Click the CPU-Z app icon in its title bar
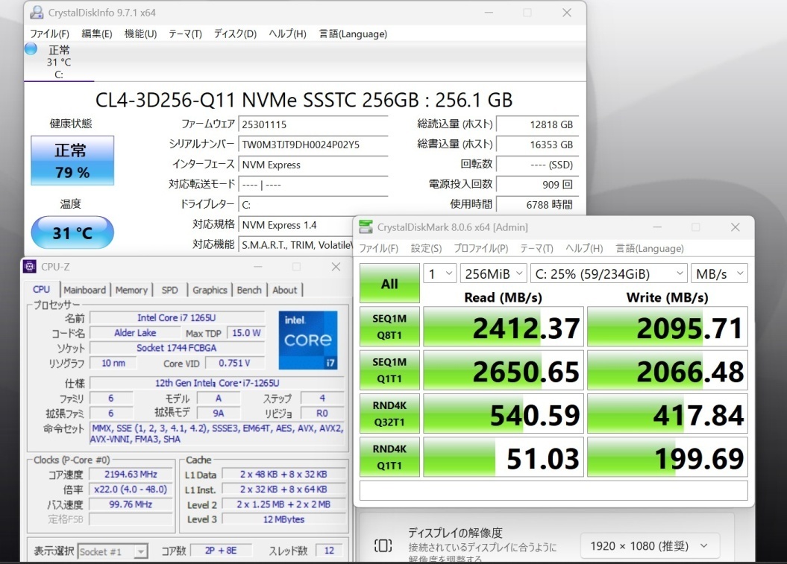 click(x=30, y=266)
